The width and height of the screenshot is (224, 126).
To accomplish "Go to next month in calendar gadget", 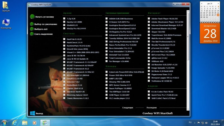I will click(x=218, y=4).
